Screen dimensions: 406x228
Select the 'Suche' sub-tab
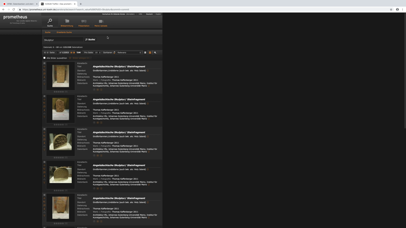point(48,33)
